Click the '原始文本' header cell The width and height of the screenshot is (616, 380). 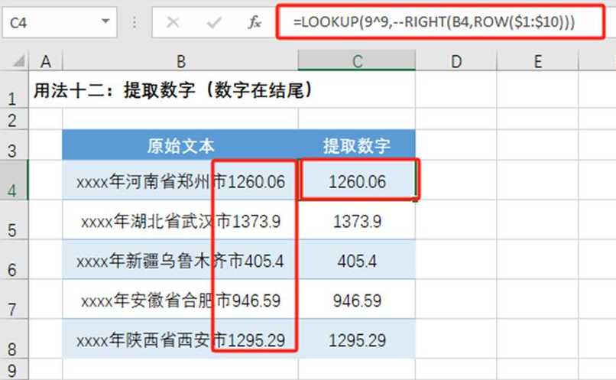[x=180, y=145]
